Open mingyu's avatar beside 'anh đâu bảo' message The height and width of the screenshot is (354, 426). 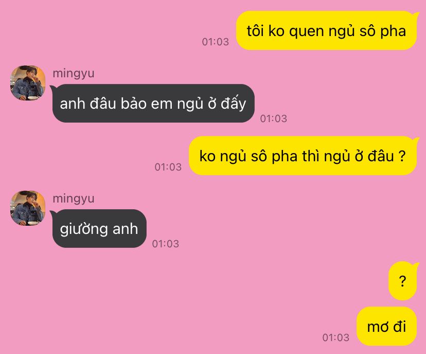pos(28,83)
